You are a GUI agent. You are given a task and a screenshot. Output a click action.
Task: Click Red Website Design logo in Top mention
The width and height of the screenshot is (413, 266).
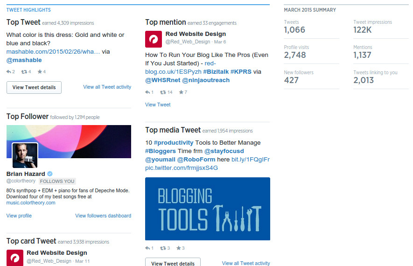coord(154,39)
